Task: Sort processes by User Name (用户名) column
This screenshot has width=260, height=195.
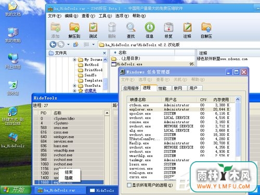Action: 179,100
